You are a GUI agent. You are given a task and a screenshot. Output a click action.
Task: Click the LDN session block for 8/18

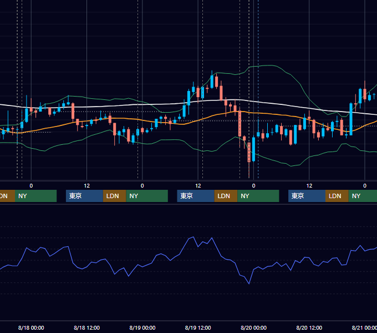(114, 196)
